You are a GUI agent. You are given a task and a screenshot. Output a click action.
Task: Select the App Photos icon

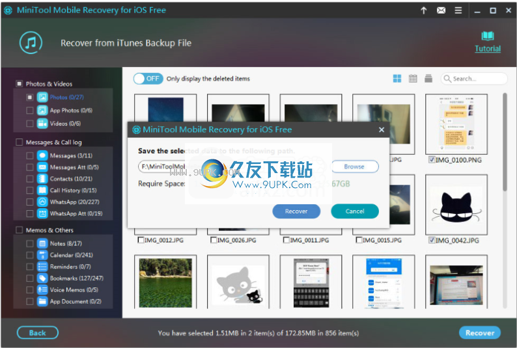[x=42, y=111]
